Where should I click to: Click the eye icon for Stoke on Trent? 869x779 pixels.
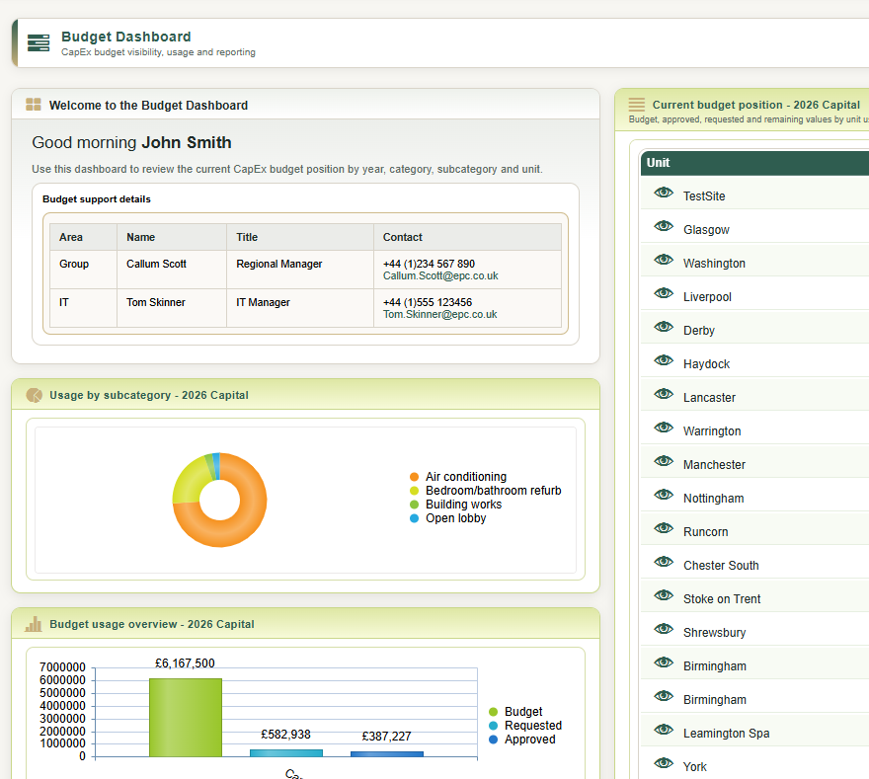[x=664, y=595]
